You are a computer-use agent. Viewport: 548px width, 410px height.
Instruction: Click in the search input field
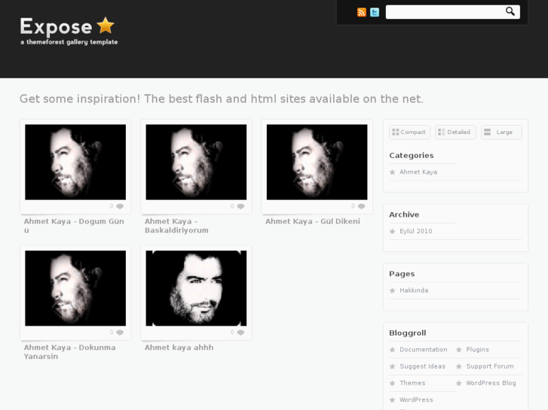(445, 12)
